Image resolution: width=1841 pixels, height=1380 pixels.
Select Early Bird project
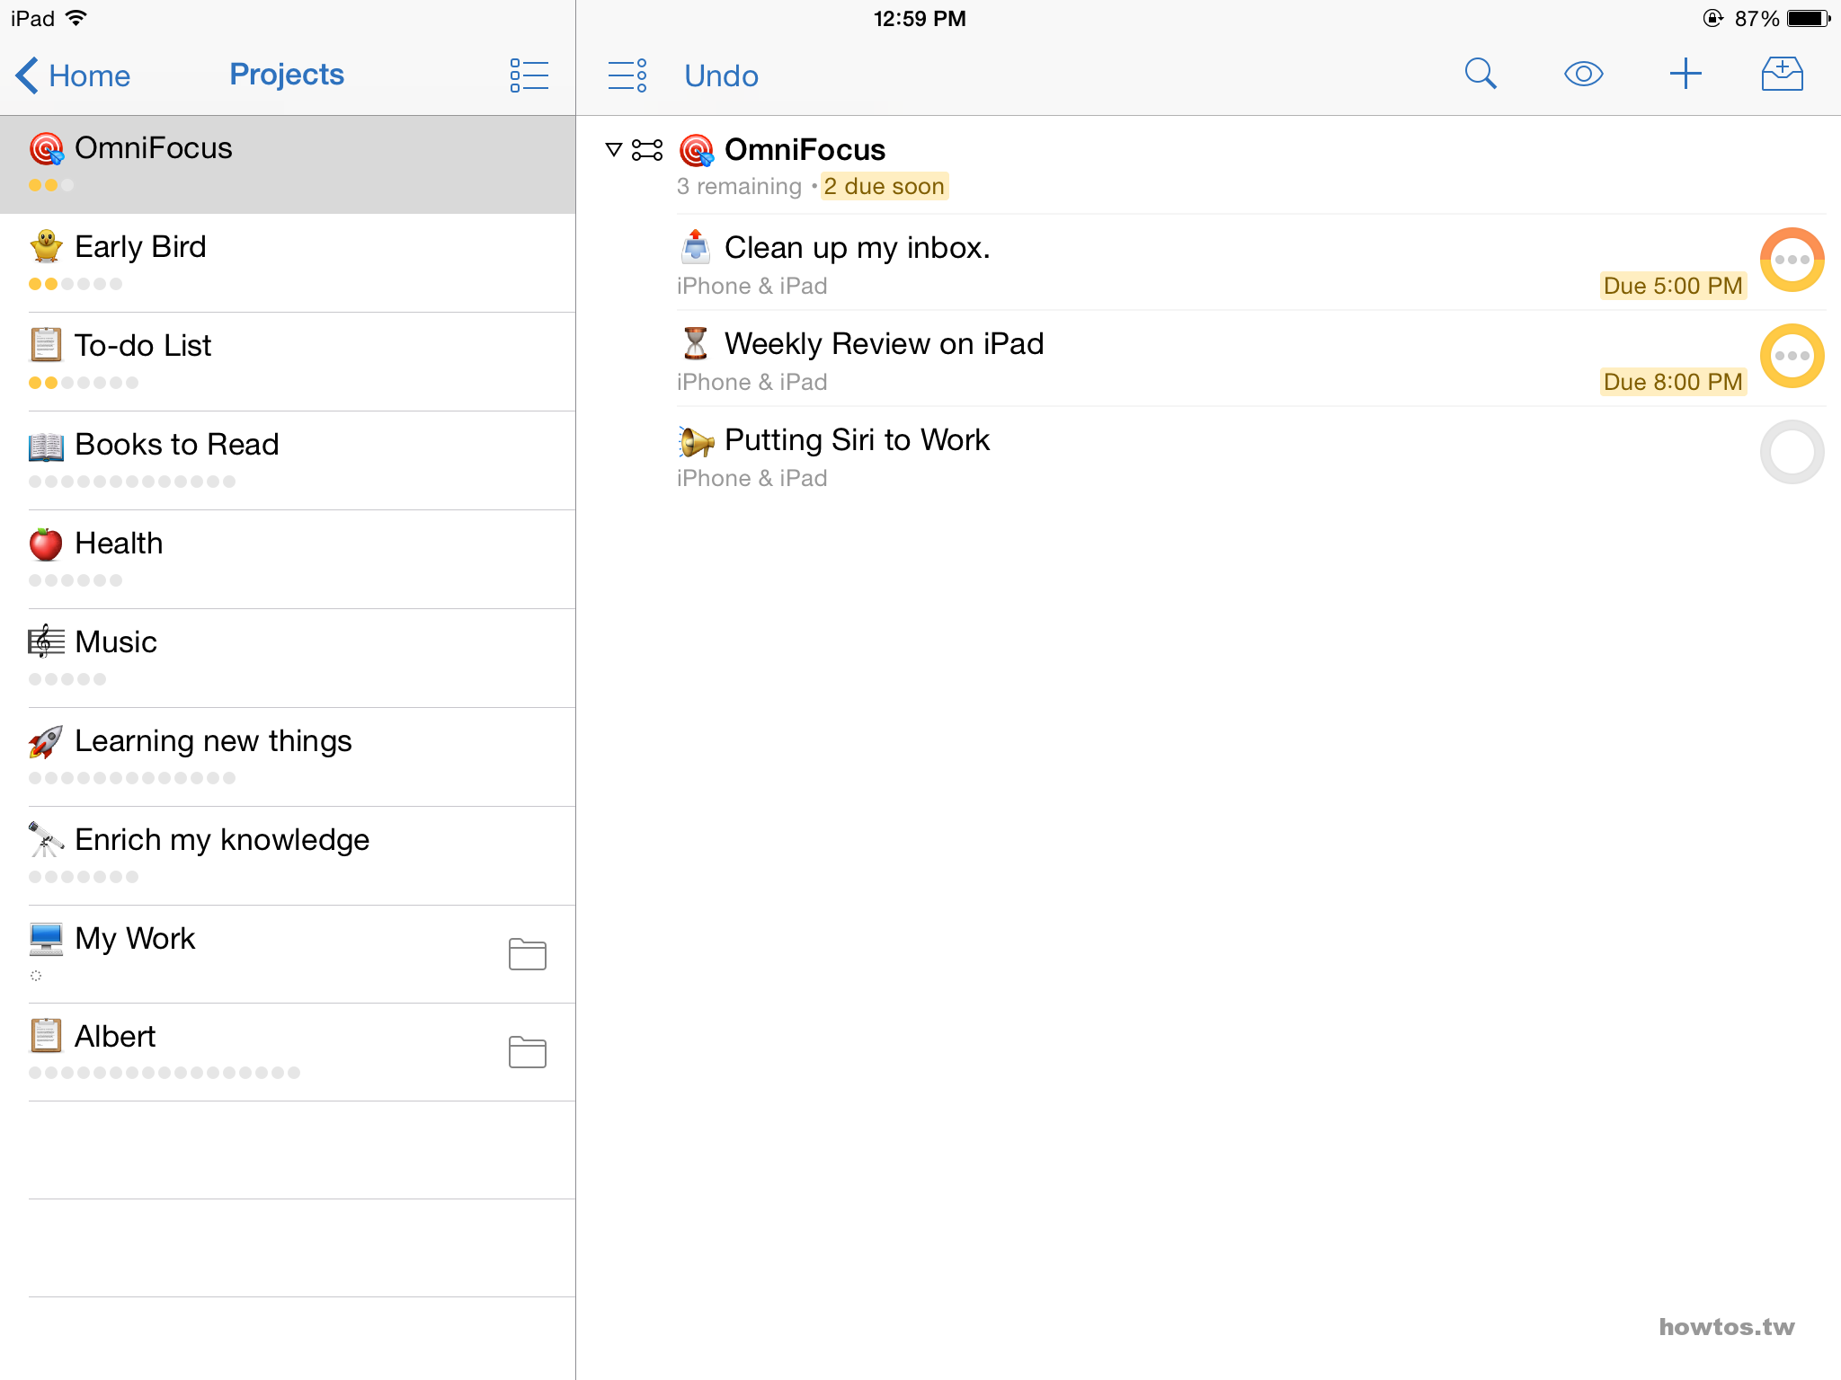pyautogui.click(x=288, y=263)
